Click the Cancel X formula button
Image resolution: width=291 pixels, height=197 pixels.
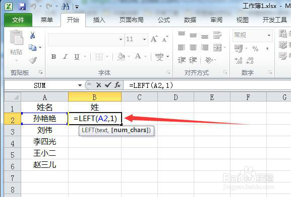pos(98,85)
